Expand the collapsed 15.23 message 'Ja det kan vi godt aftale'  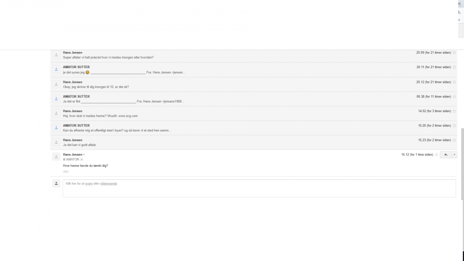coord(254,142)
